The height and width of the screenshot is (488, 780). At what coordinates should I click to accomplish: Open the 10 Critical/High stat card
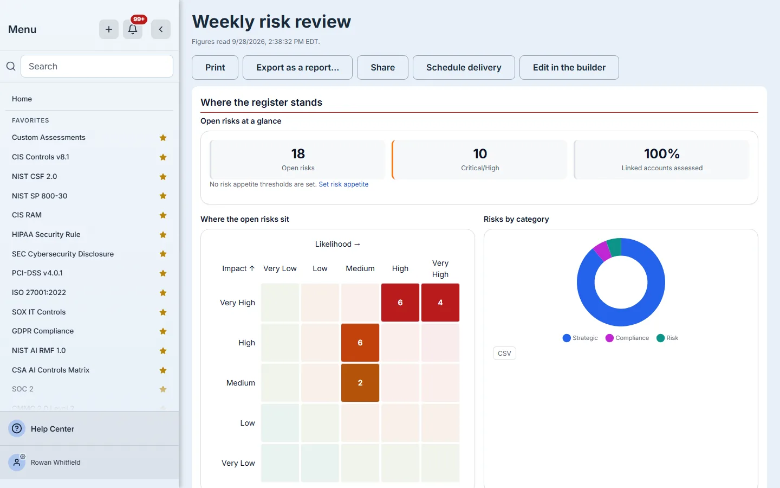click(480, 159)
